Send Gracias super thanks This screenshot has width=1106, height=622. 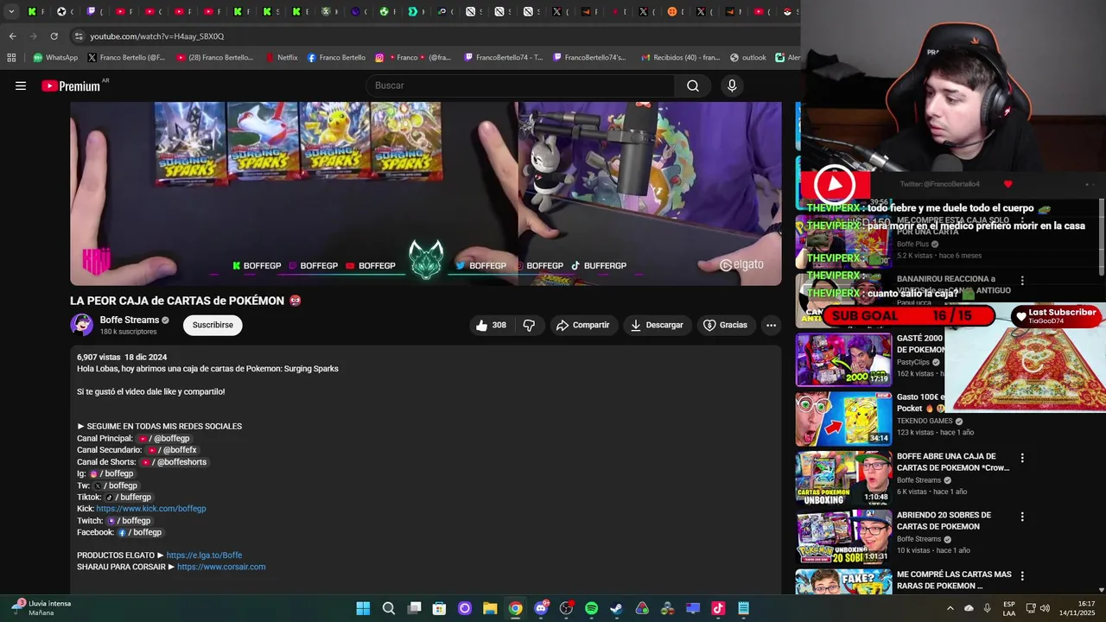pos(725,325)
